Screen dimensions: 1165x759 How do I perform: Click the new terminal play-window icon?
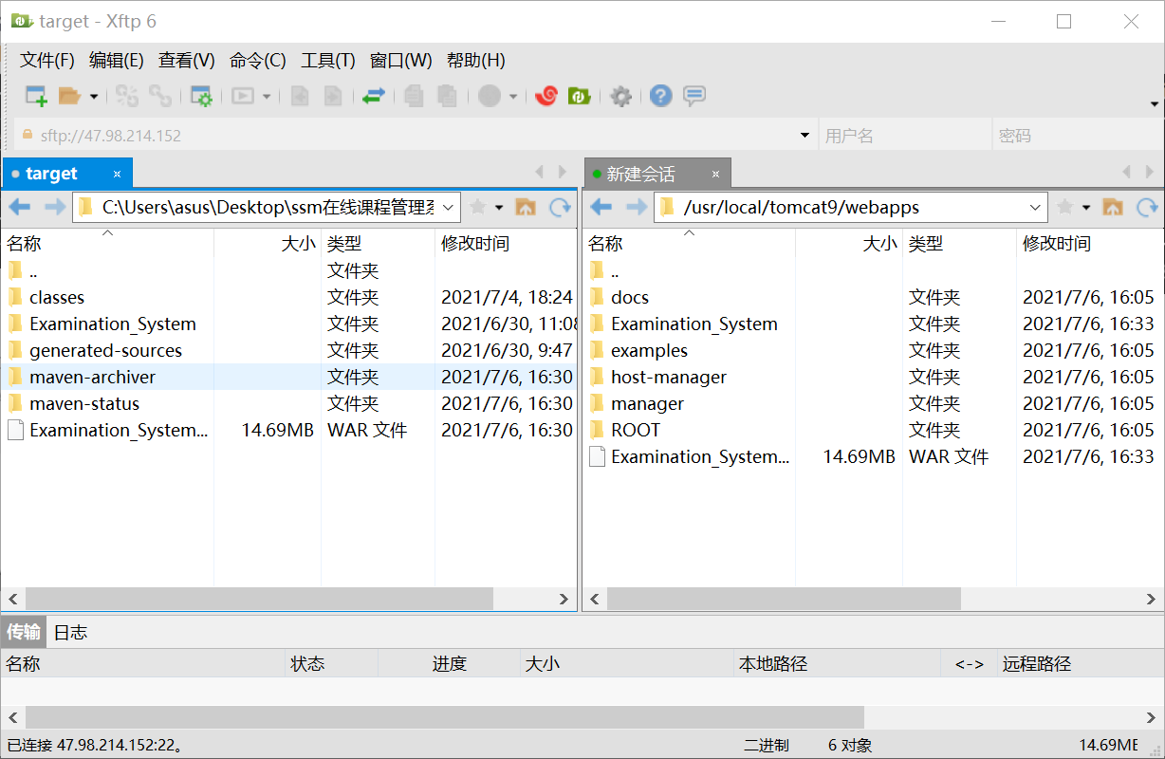(243, 96)
